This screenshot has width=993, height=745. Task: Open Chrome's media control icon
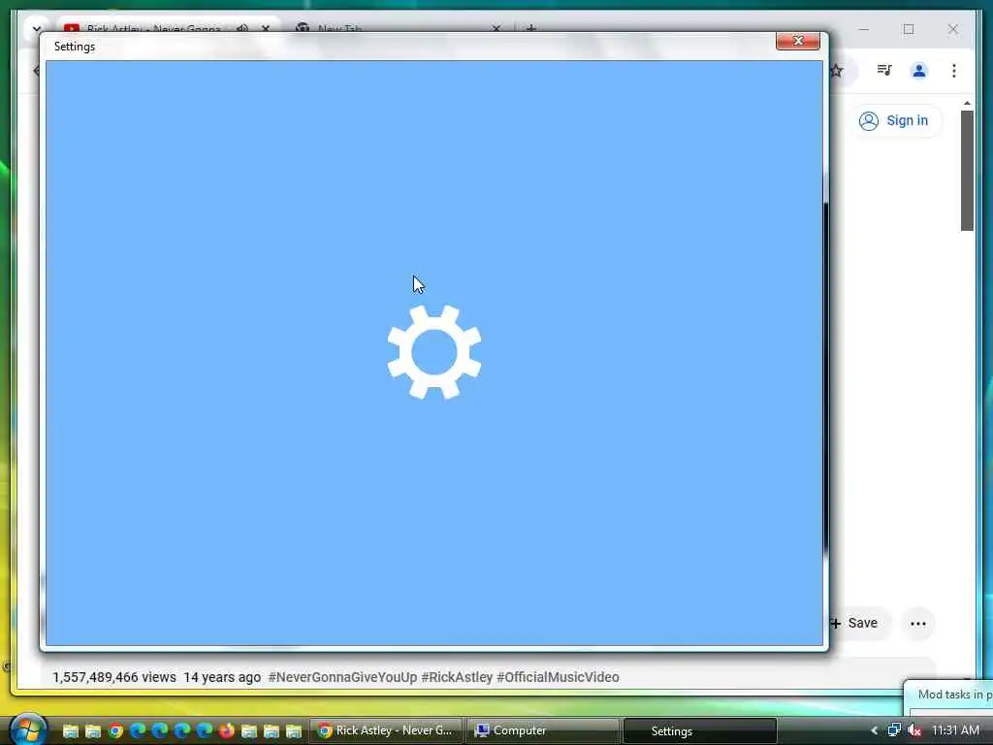click(884, 70)
